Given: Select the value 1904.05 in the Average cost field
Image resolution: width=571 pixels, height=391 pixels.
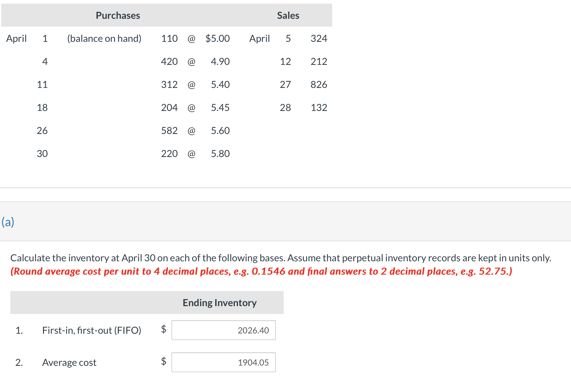Looking at the screenshot, I should click(x=252, y=363).
